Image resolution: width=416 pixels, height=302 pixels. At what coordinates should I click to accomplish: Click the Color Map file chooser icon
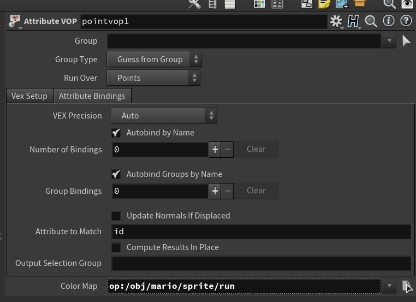(x=407, y=286)
